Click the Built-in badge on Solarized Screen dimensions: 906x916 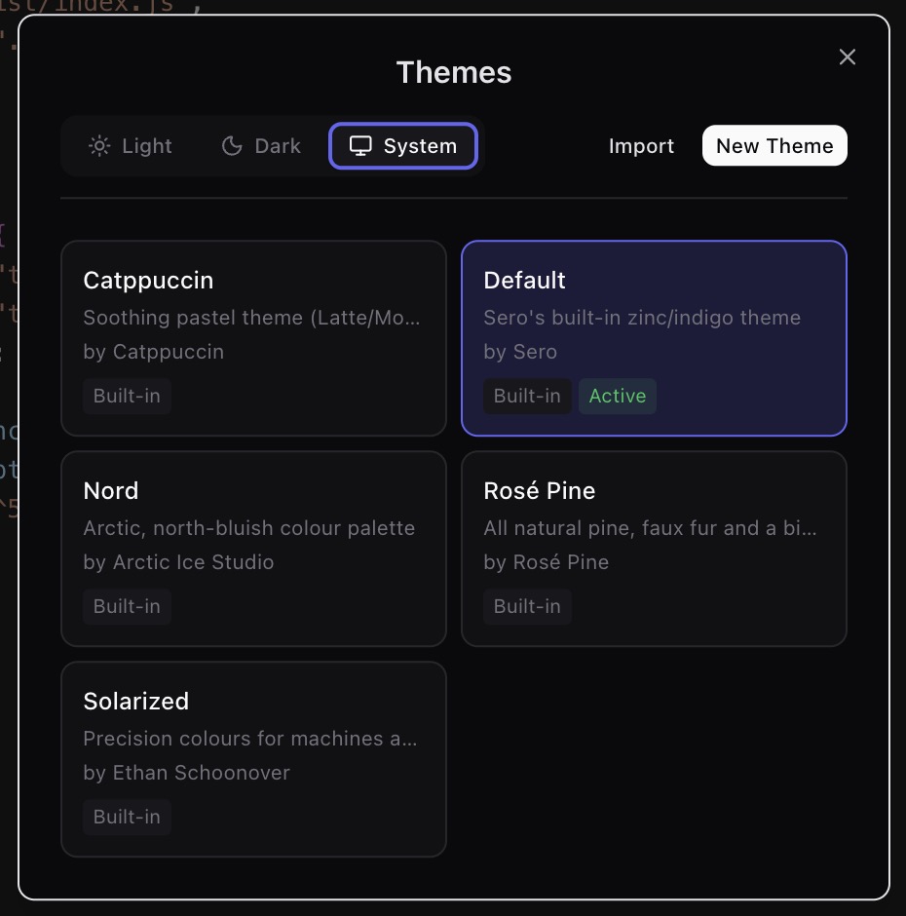pyautogui.click(x=127, y=817)
